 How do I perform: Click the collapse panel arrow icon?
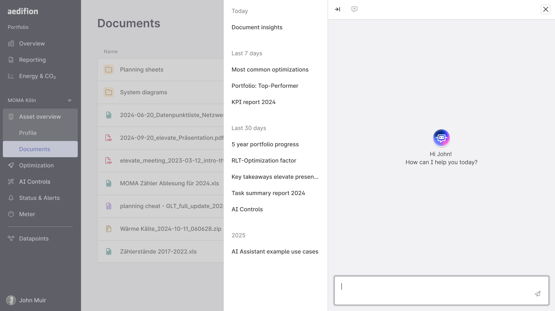tap(337, 9)
